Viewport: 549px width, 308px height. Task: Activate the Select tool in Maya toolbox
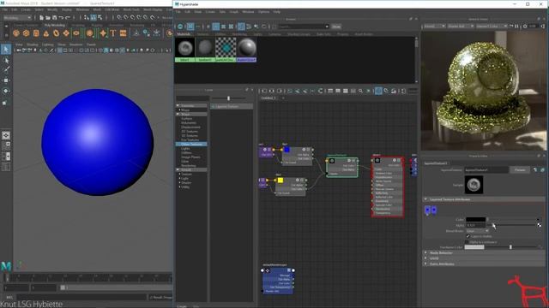[6, 50]
